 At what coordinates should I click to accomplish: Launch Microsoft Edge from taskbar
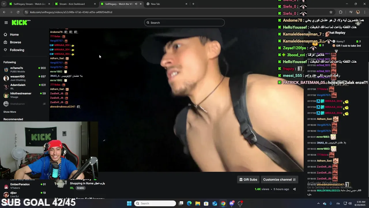point(189,203)
